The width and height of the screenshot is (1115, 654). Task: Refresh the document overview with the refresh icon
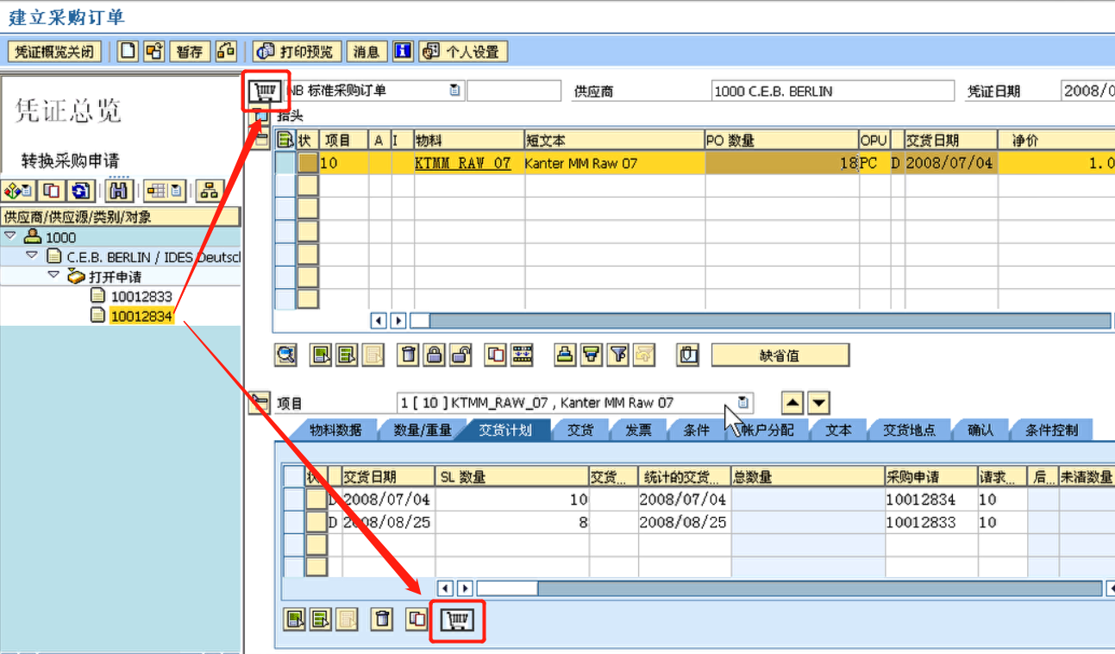80,190
